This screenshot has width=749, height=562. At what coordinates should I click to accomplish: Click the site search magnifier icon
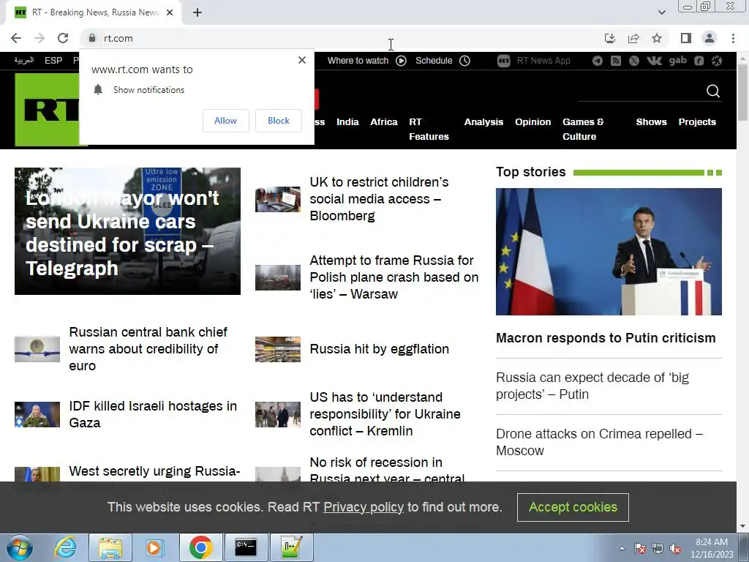click(x=712, y=91)
